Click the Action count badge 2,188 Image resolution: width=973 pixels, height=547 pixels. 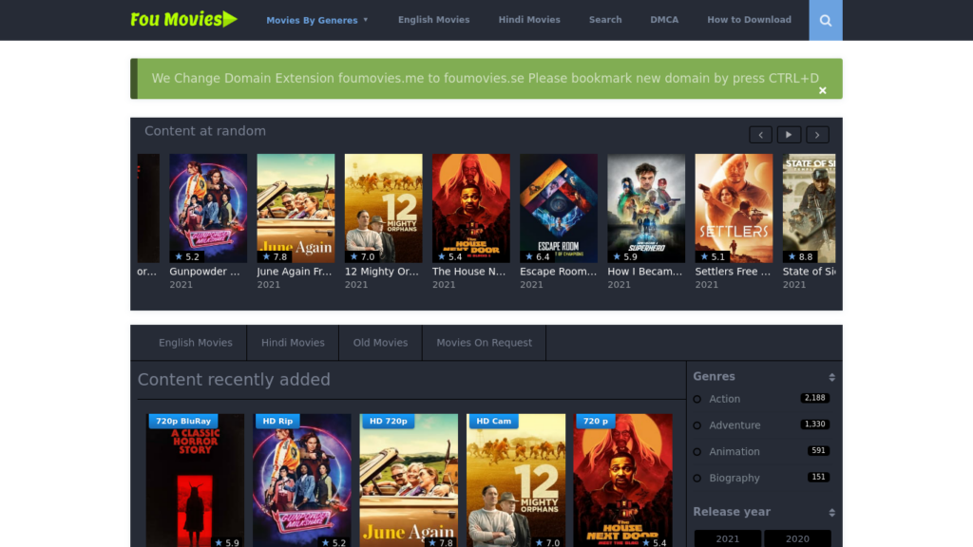(814, 398)
